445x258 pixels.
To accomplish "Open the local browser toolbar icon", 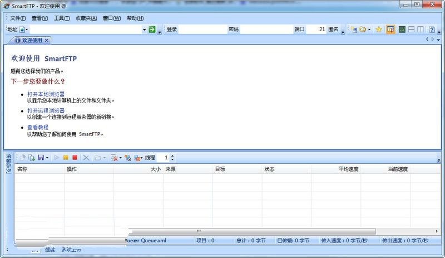I will 354,30.
